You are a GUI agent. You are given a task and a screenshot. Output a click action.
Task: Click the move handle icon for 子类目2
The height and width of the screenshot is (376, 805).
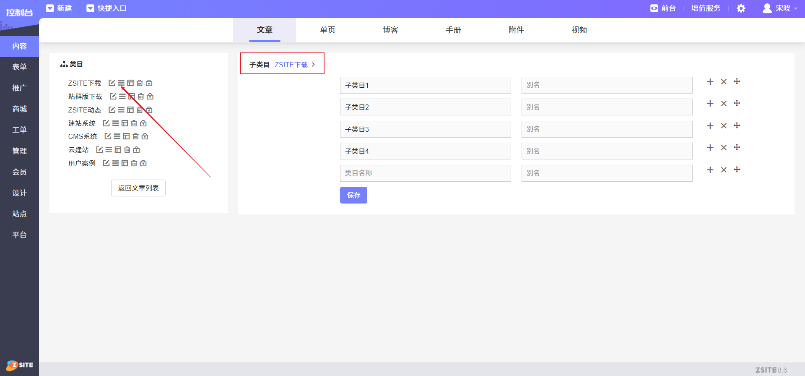(x=737, y=103)
